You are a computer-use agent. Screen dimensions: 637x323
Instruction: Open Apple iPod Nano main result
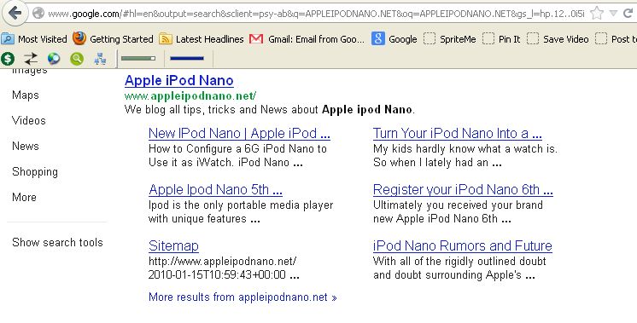tap(179, 81)
